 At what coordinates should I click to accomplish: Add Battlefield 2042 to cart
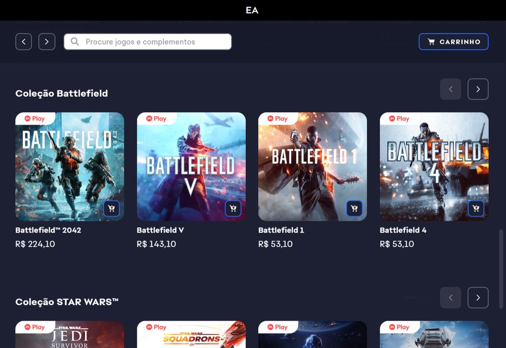pyautogui.click(x=111, y=208)
